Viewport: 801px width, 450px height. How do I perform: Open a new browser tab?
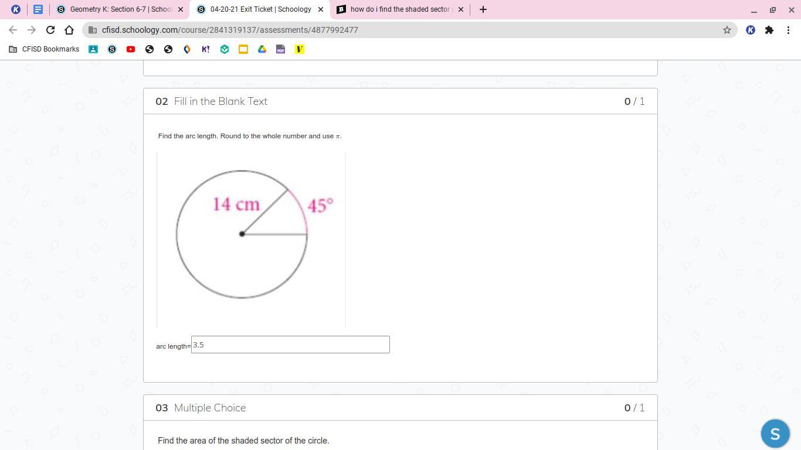tap(483, 9)
